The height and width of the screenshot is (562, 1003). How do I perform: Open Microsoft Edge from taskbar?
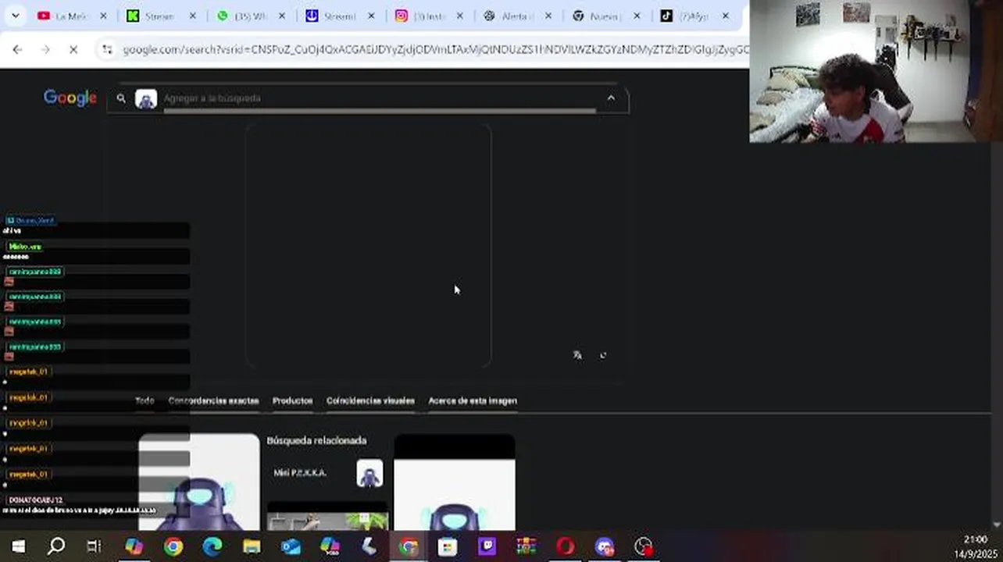click(x=212, y=546)
